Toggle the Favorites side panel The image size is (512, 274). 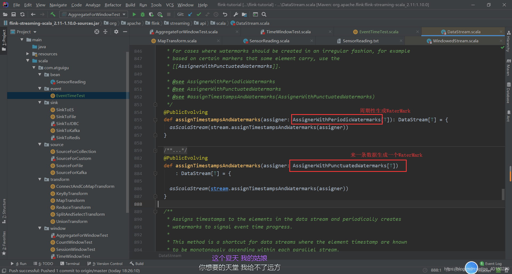click(4, 243)
